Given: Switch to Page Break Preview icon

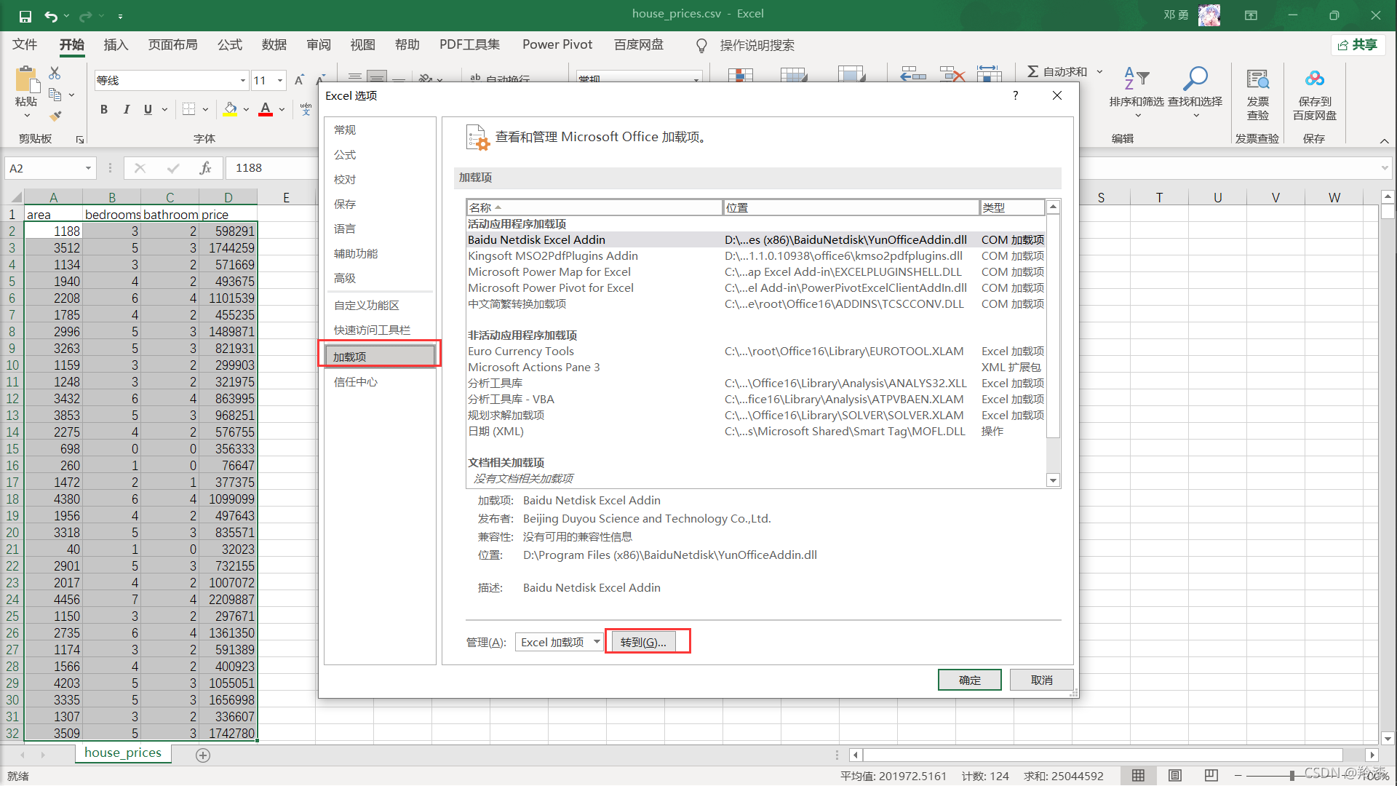Looking at the screenshot, I should pyautogui.click(x=1211, y=776).
